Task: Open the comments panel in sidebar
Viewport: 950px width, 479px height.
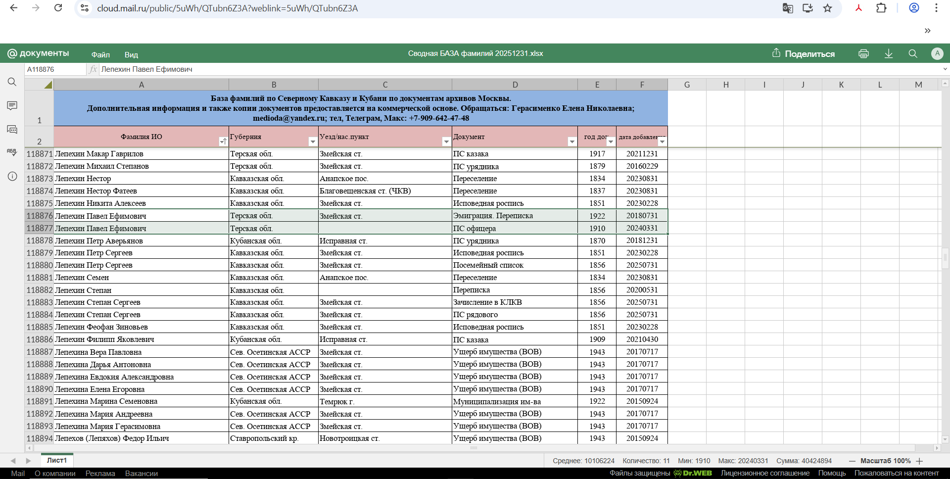Action: 12,105
